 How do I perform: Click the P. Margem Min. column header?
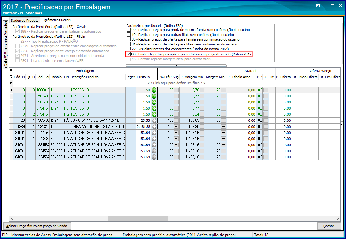(x=192, y=77)
